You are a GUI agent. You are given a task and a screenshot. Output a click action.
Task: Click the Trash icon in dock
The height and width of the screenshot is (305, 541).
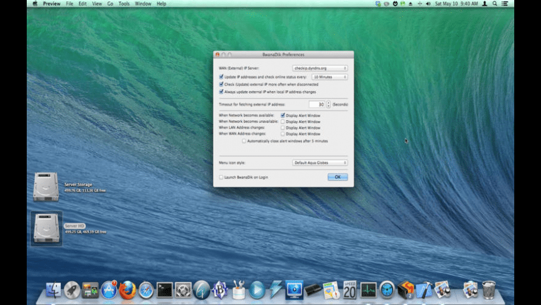click(489, 289)
